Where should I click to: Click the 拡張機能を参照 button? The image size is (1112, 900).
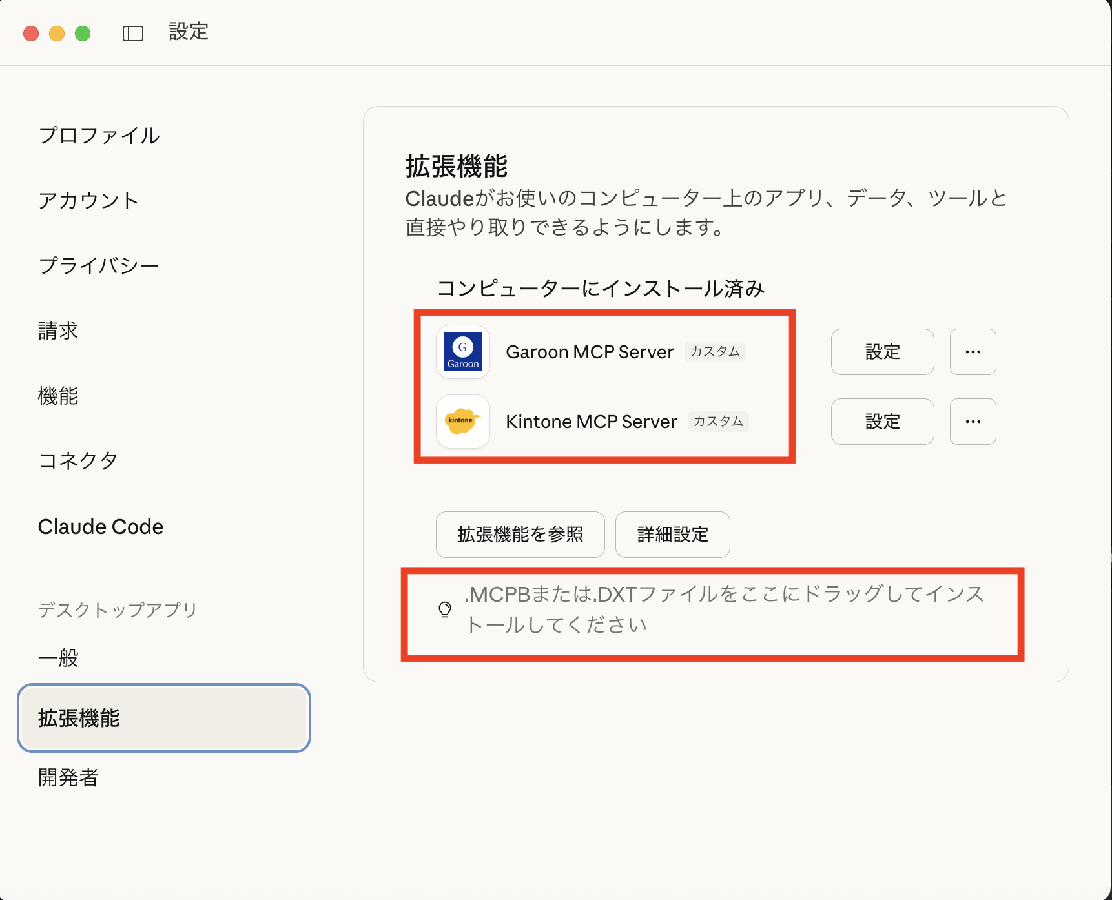(520, 535)
